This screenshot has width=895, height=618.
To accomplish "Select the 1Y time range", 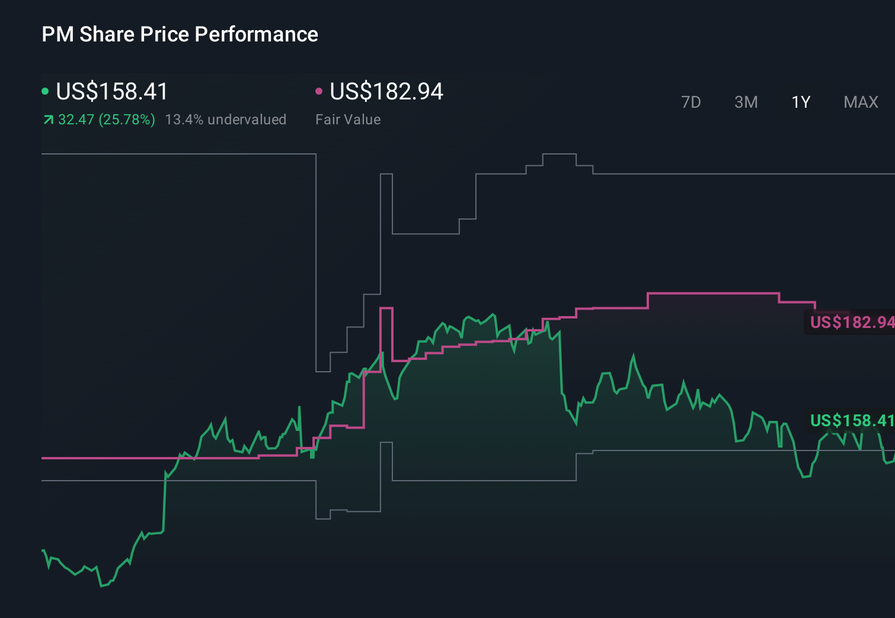I will click(x=800, y=102).
